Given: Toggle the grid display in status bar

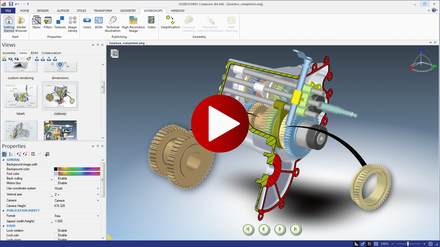Looking at the screenshot, I should point(369,244).
